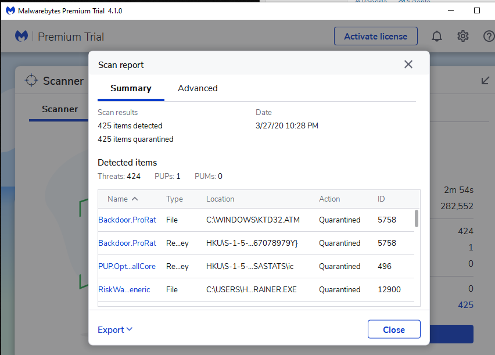
Task: Click '425 items quarantined' text
Action: pyautogui.click(x=135, y=139)
